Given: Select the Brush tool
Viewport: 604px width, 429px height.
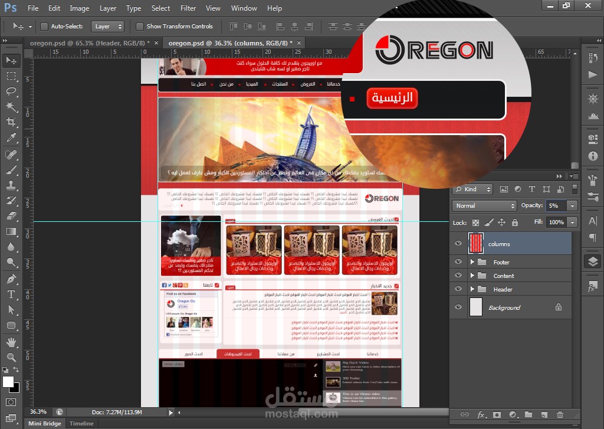Looking at the screenshot, I should pos(11,169).
